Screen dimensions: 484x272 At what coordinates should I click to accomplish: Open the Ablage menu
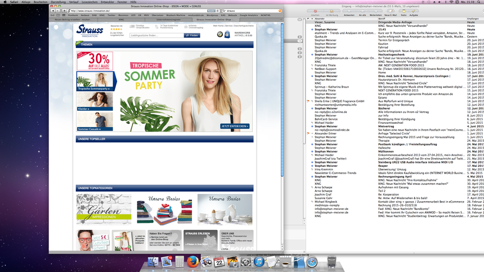25,2
